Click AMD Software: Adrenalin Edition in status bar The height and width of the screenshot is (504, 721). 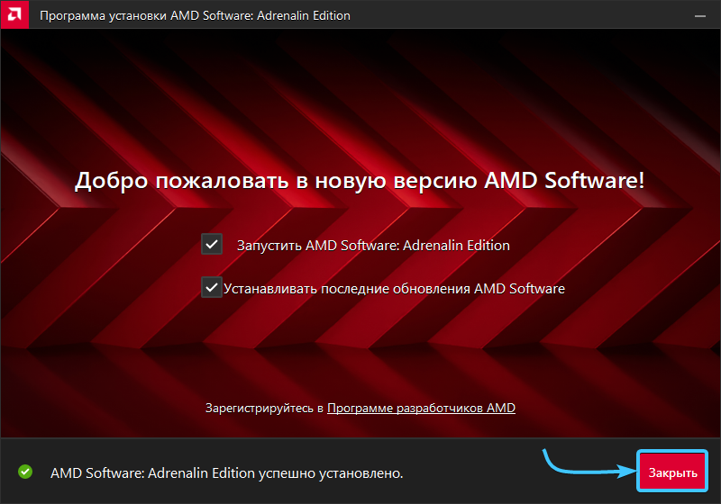click(151, 472)
